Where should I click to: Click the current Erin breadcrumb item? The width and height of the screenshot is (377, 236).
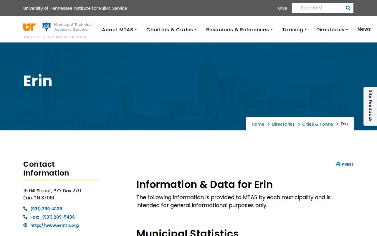point(344,124)
